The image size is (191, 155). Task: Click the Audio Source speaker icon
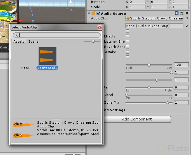coord(93,13)
